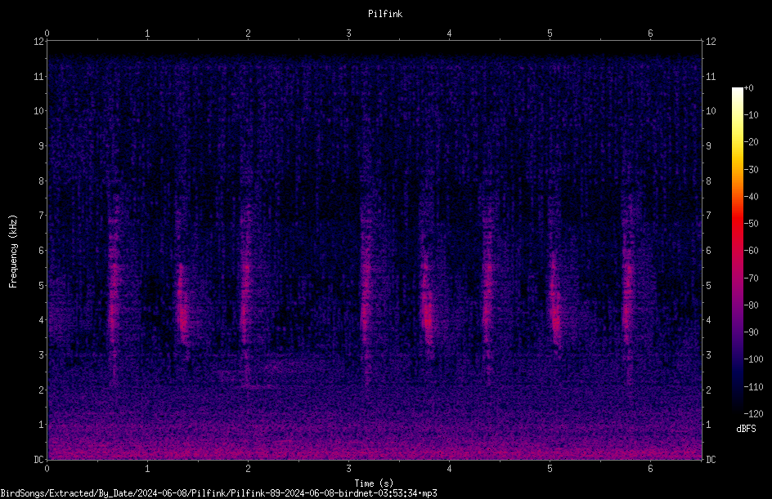Click the DC label on the left axis
Image resolution: width=772 pixels, height=499 pixels.
(39, 459)
